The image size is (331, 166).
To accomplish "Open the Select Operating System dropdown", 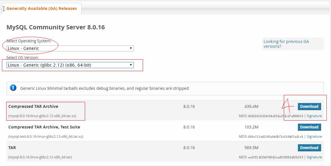I will click(70, 48).
